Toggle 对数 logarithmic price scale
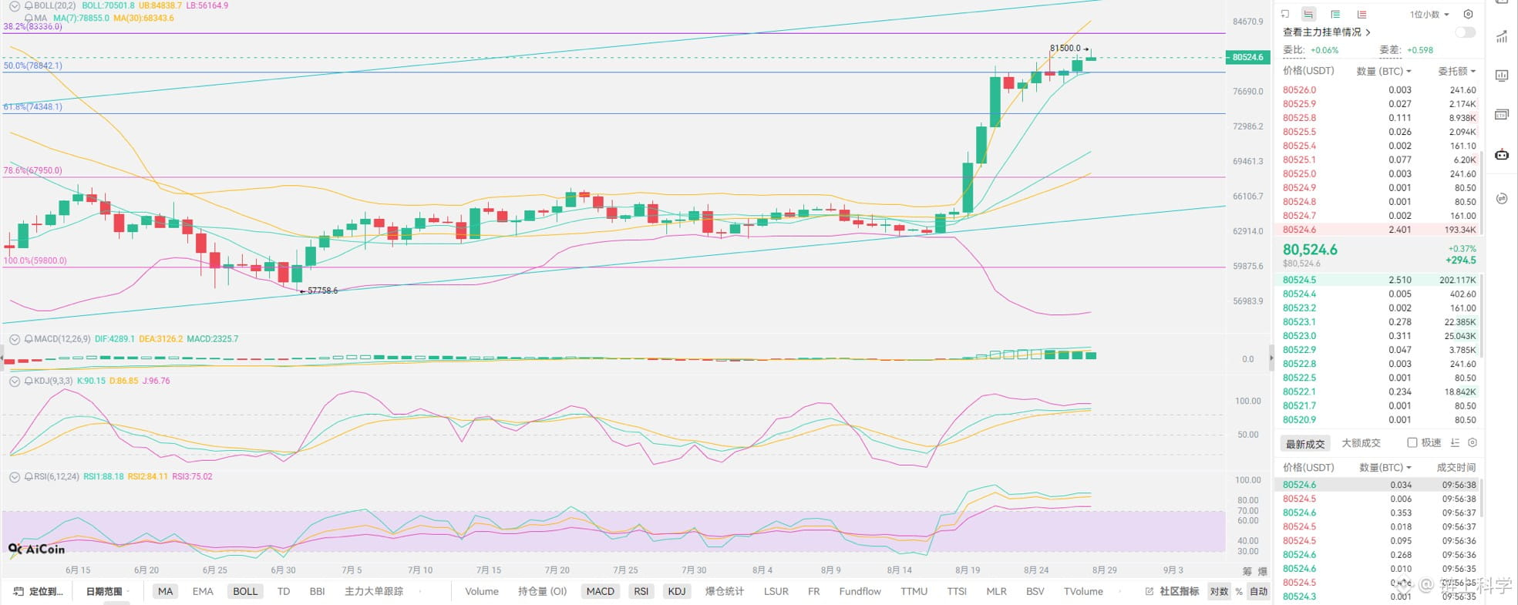 (1219, 592)
